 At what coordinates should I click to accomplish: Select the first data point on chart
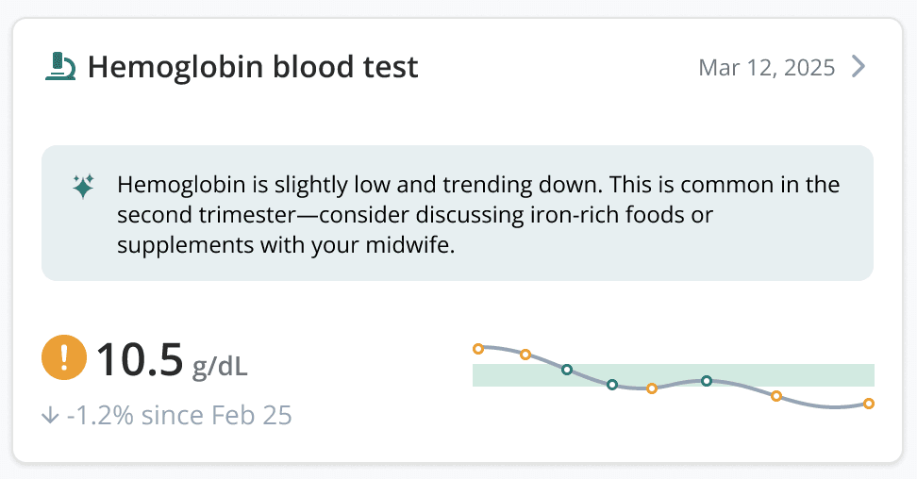tap(478, 349)
